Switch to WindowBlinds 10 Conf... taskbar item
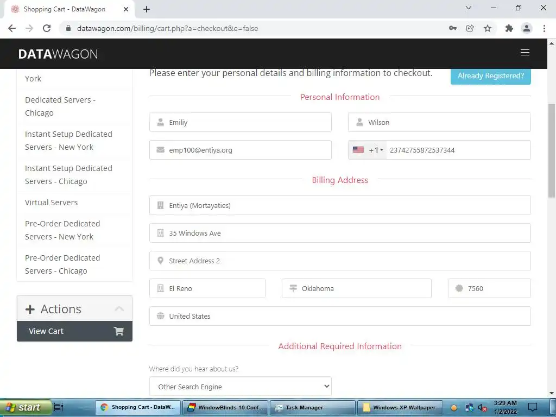The width and height of the screenshot is (556, 417). click(x=226, y=407)
